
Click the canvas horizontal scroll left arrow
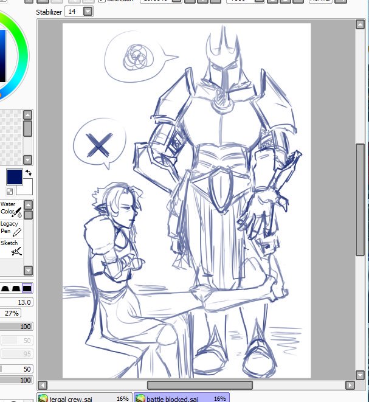click(x=43, y=385)
